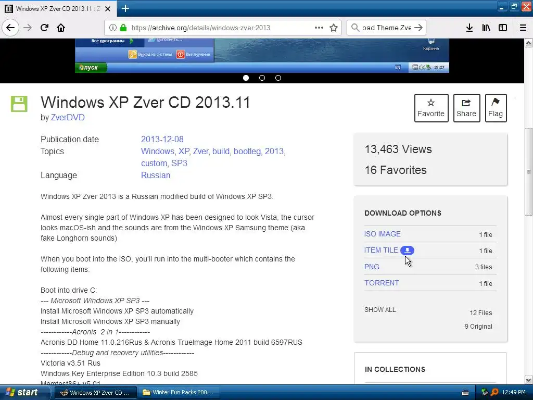Click the 12 Files count text
Screen dimensions: 533x400
pyautogui.click(x=481, y=313)
